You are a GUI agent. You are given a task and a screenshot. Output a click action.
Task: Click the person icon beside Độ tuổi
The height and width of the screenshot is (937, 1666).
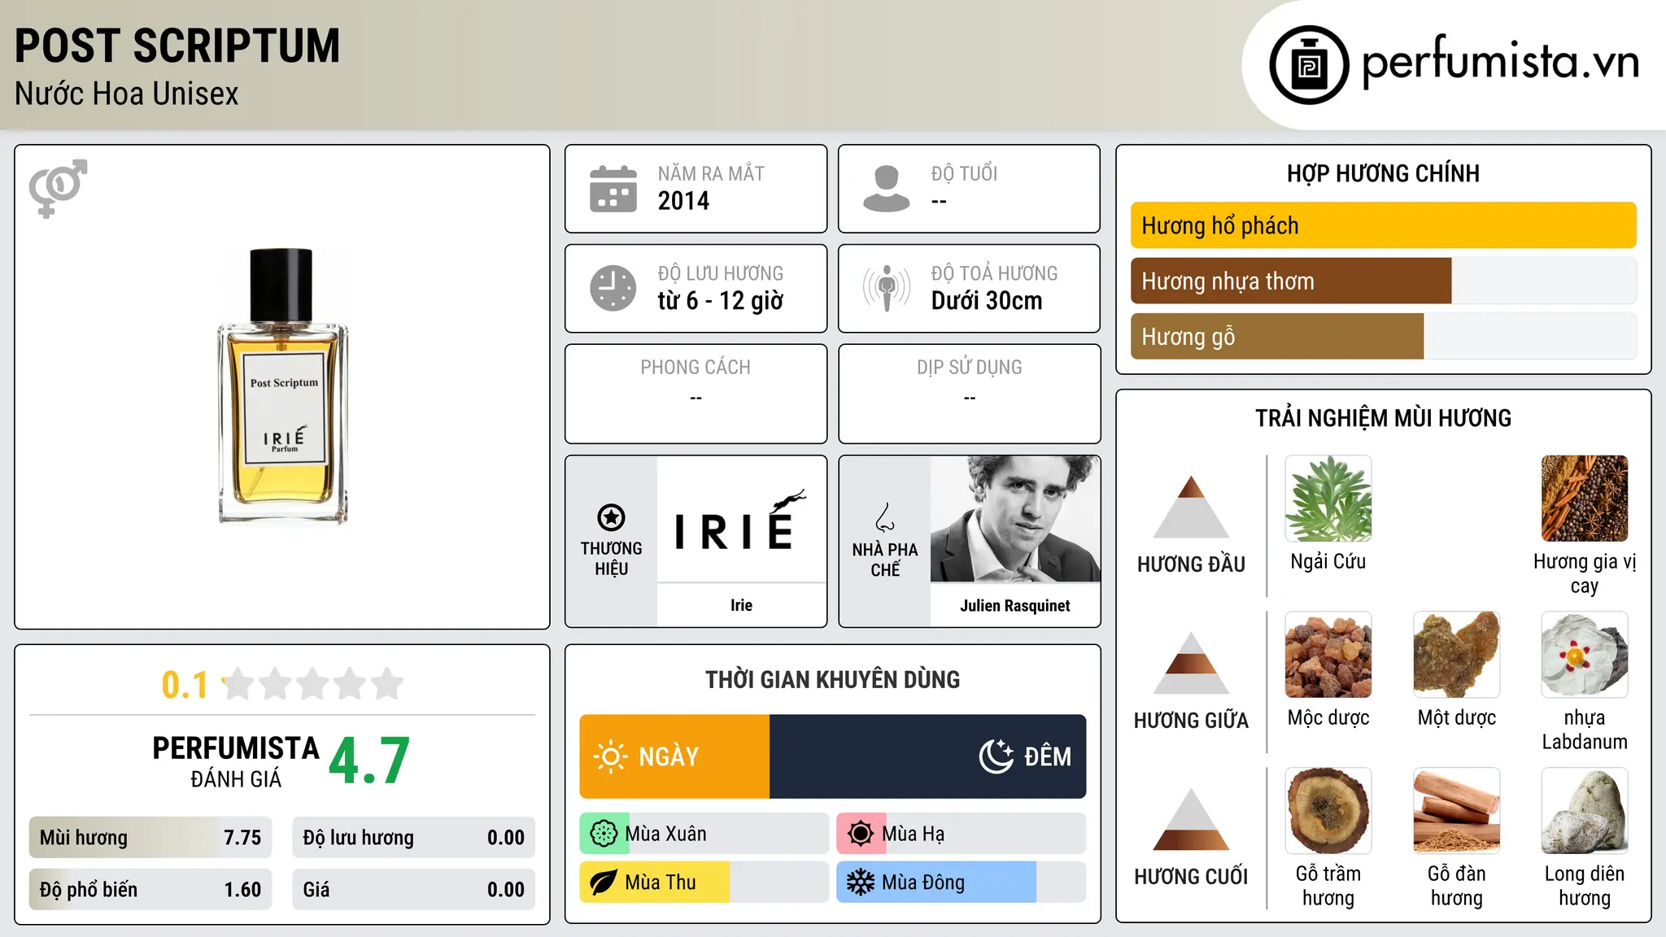tap(887, 189)
